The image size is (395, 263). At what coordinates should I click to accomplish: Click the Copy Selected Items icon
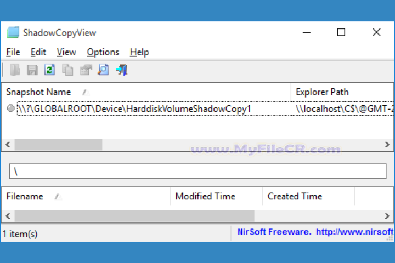(67, 70)
